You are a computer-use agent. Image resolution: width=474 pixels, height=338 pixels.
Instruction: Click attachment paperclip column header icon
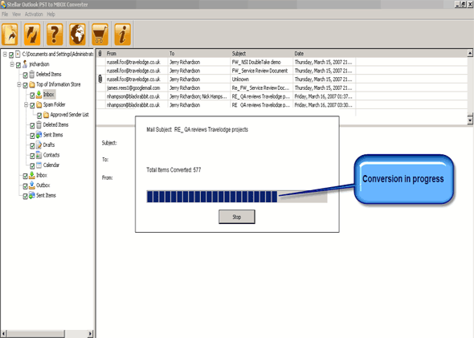click(x=100, y=54)
